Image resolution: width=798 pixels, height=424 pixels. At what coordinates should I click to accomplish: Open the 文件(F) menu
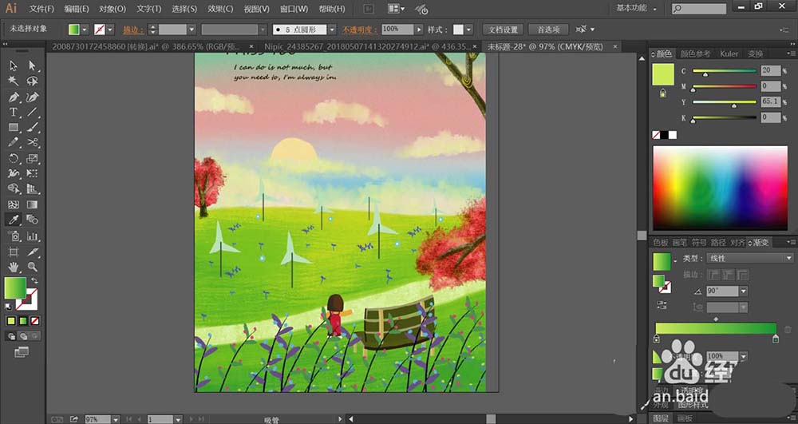(41, 9)
